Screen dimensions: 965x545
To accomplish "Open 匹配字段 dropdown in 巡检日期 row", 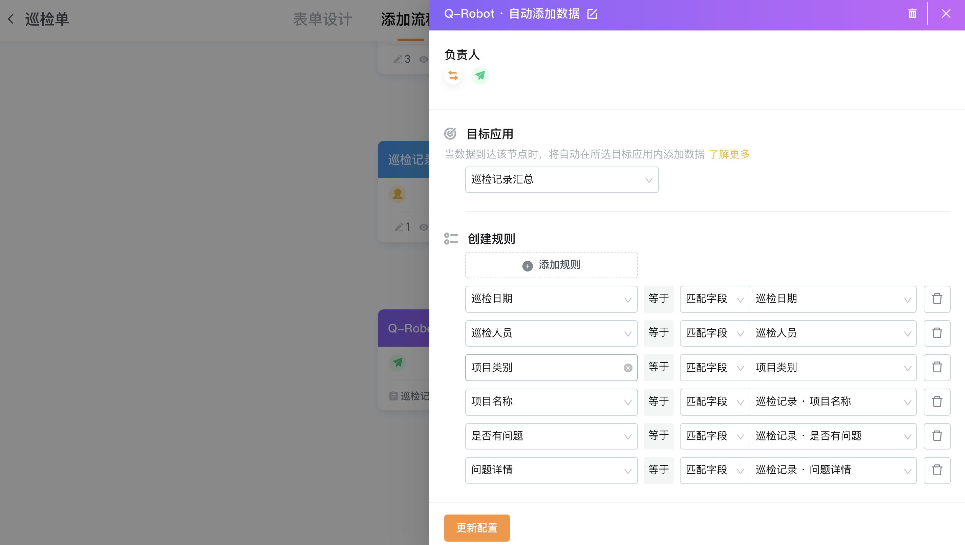I will [715, 299].
